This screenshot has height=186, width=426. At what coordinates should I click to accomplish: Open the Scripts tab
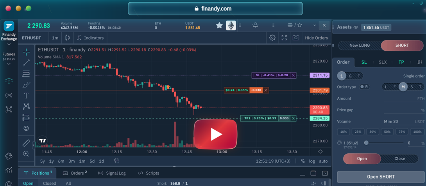pos(149,173)
